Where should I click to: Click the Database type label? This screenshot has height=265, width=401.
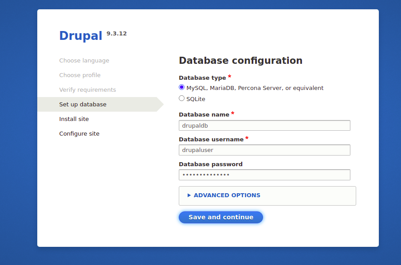(202, 78)
